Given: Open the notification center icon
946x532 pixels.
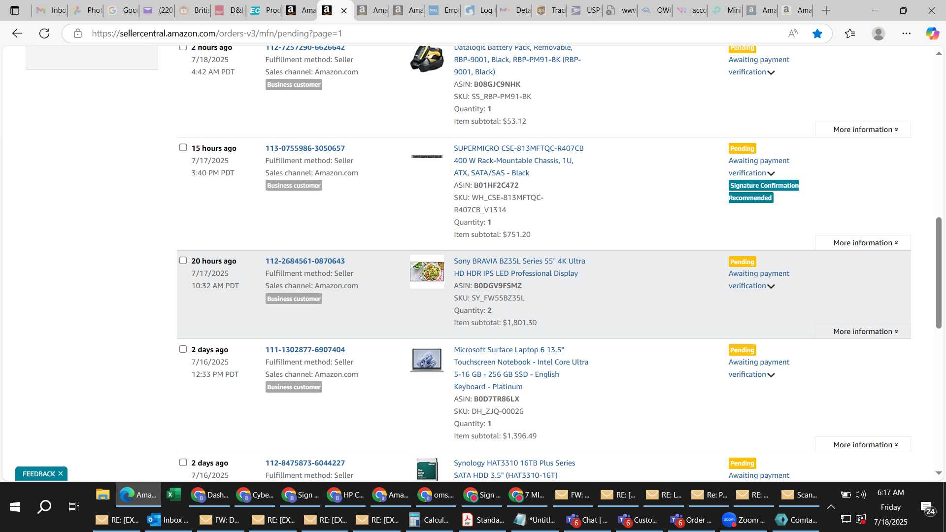Looking at the screenshot, I should coord(926,507).
